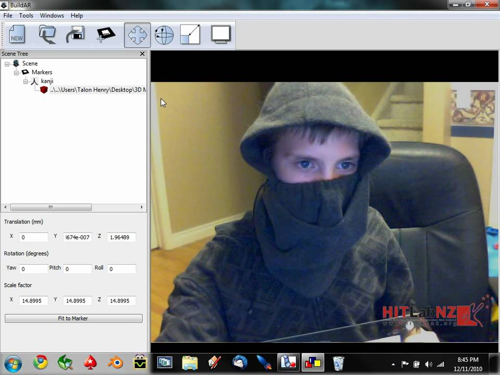500x375 pixels.
Task: Add a new marker with the marker icon
Action: tap(106, 34)
